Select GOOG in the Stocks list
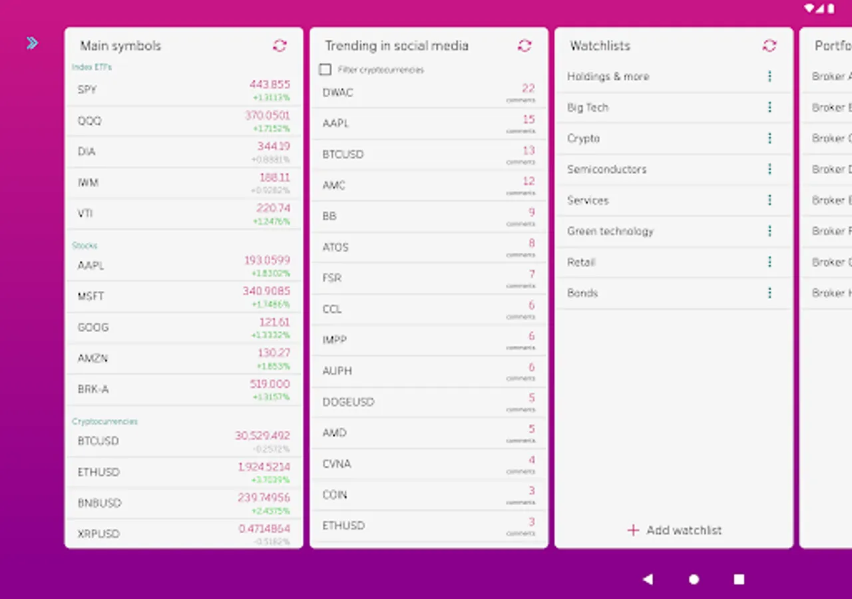Viewport: 852px width, 599px height. [184, 327]
